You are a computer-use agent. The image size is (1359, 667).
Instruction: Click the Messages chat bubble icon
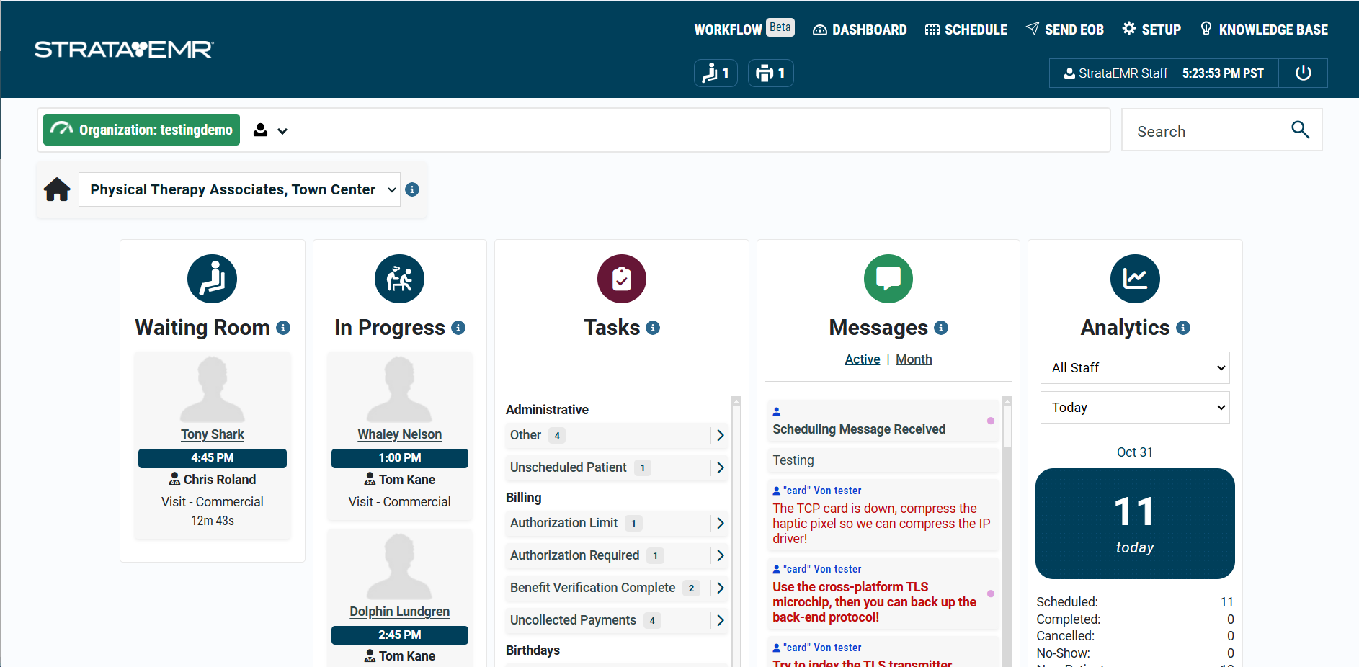888,279
